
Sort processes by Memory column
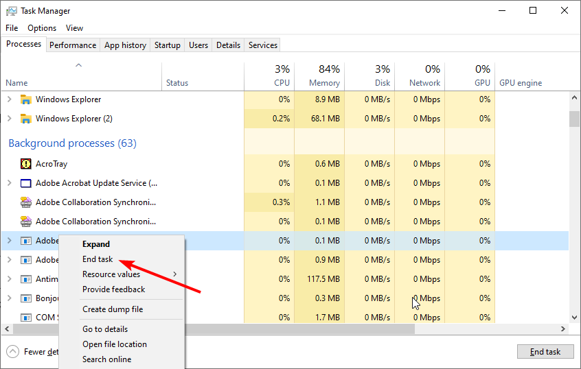[319, 77]
